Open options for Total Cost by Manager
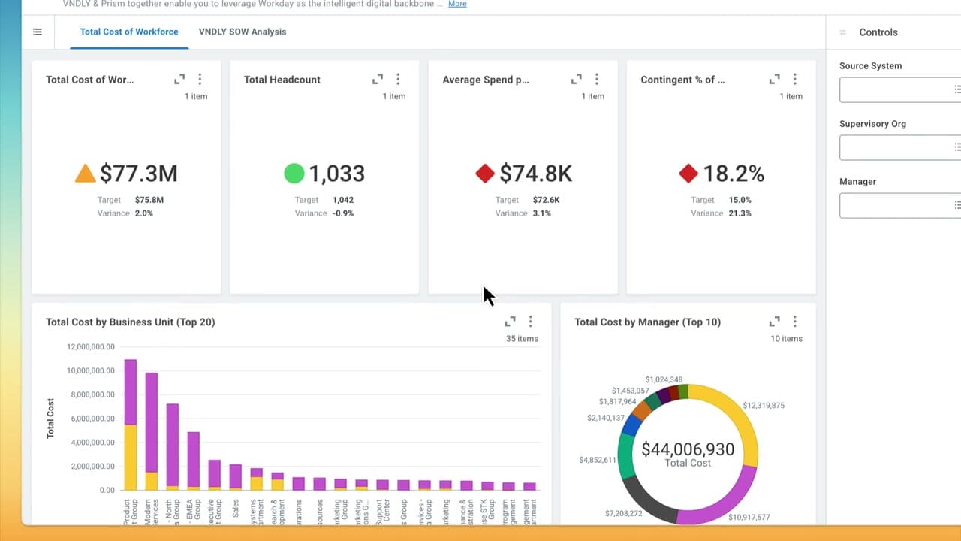 [x=795, y=322]
